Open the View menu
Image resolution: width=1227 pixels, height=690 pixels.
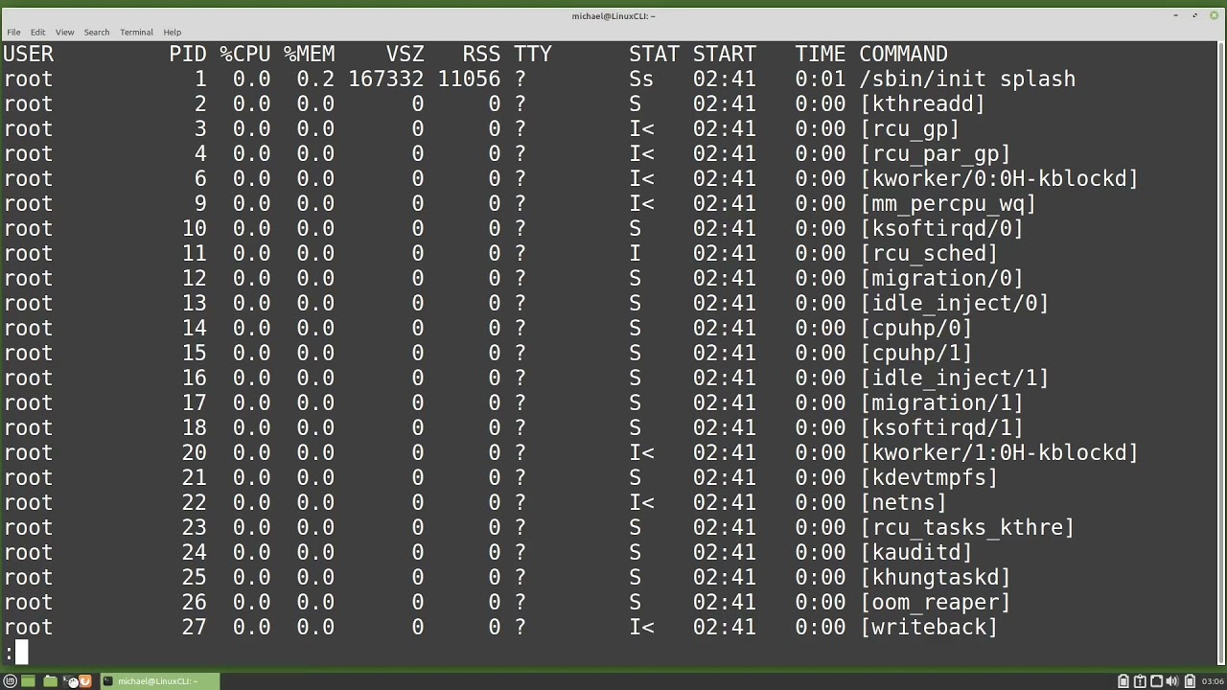(64, 33)
